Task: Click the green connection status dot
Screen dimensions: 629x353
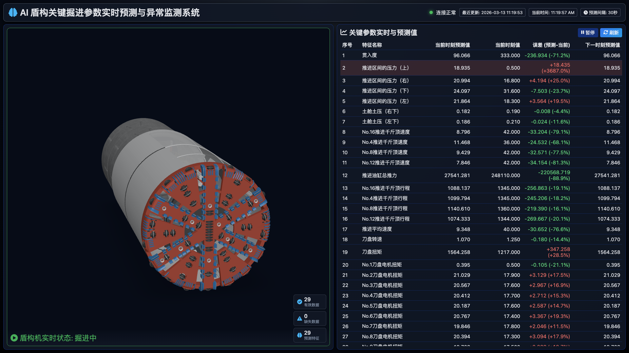Action: coord(431,12)
